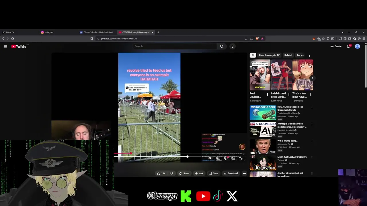Screen dimensions: 367x206
Task: Open 'Wtf is Trump doing..' video
Action: click(x=287, y=141)
